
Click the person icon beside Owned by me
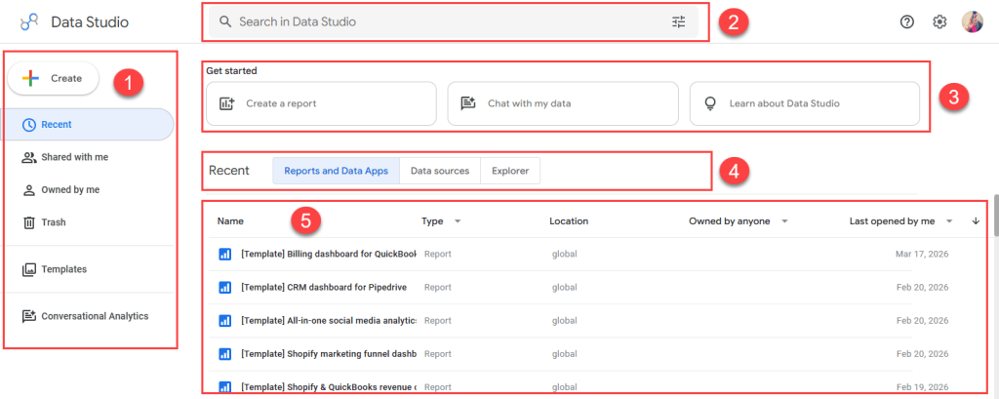click(x=28, y=190)
